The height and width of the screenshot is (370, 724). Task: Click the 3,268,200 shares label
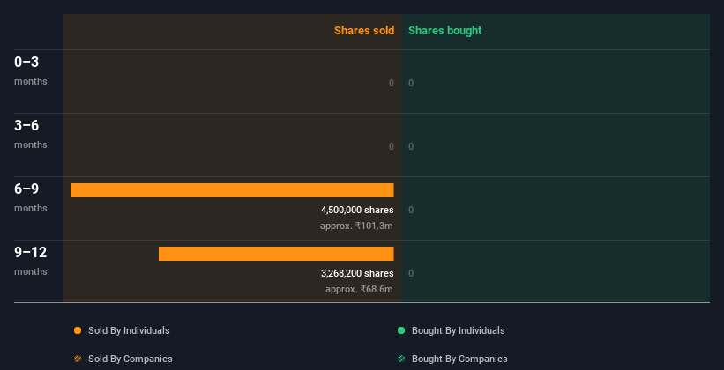357,273
